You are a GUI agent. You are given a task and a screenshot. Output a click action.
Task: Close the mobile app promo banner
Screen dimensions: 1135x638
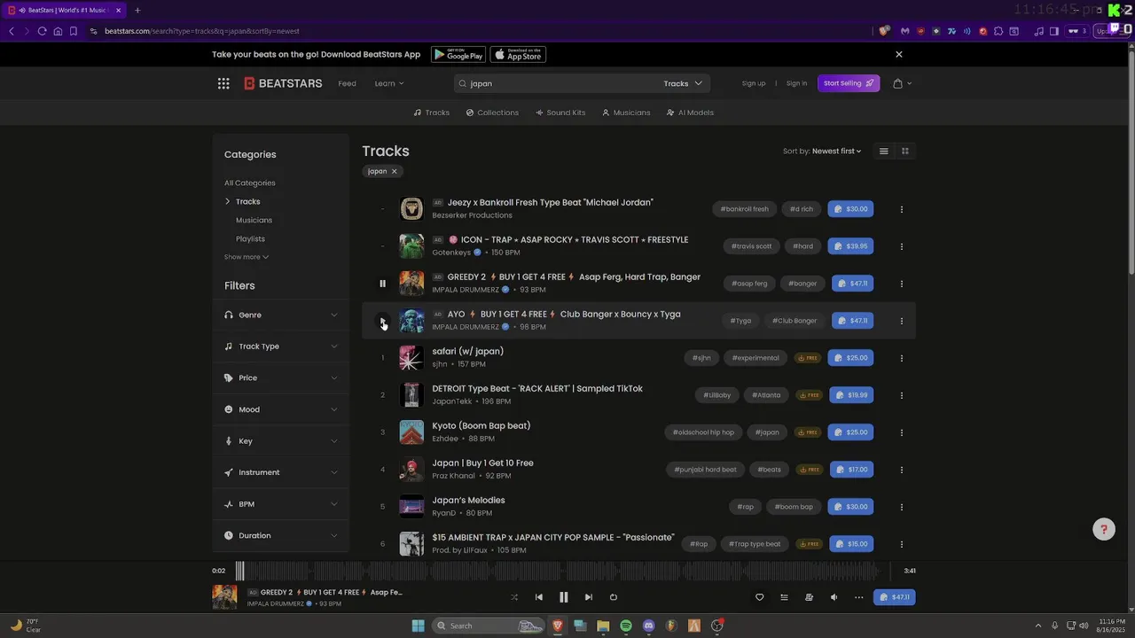(x=898, y=54)
